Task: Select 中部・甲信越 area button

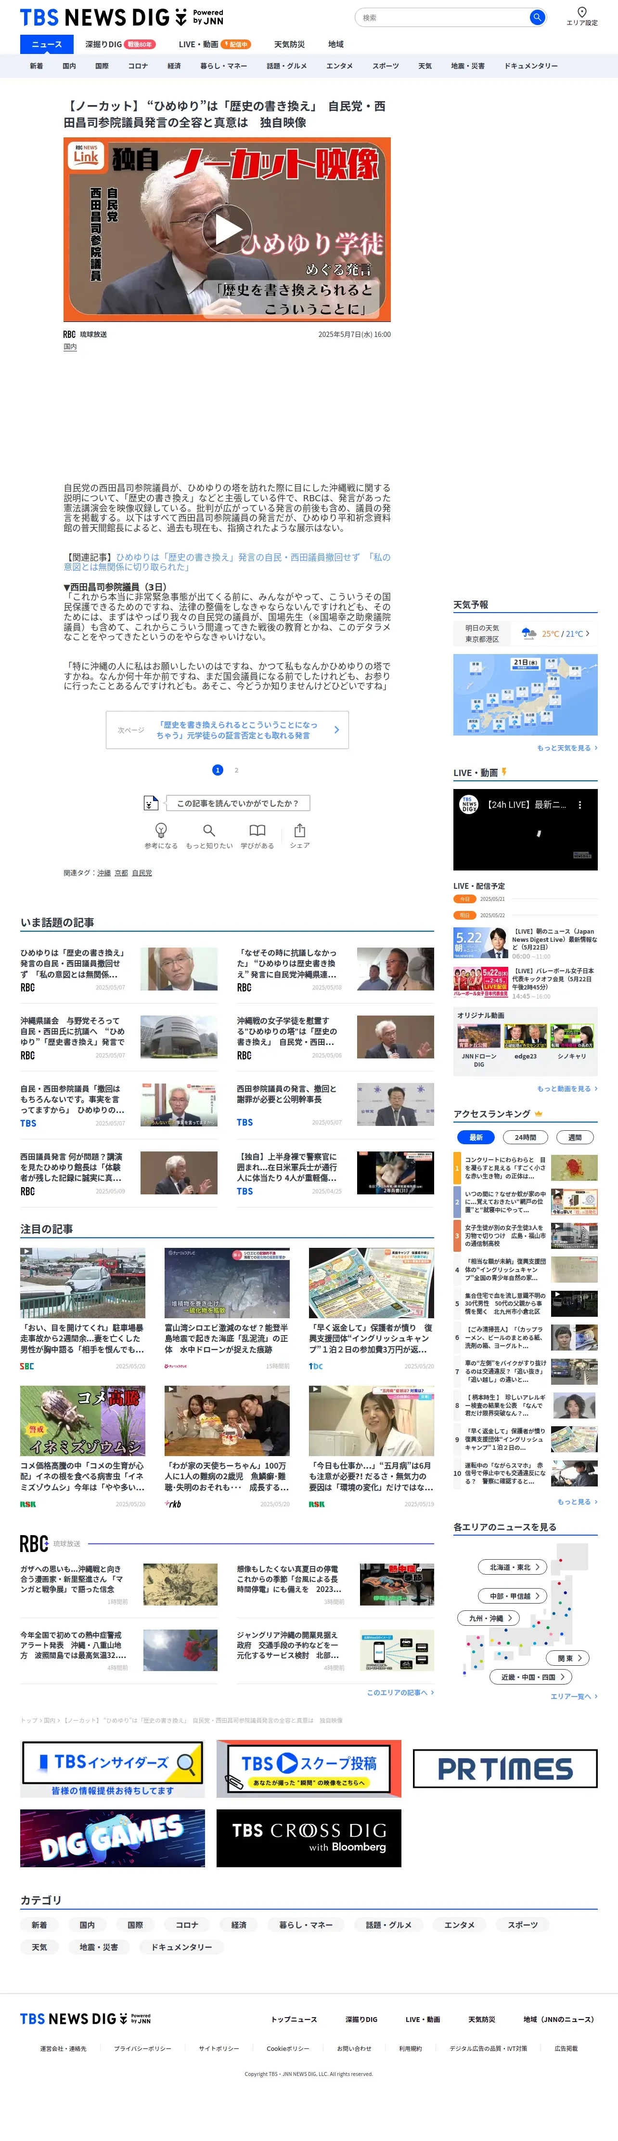Action: point(513,1596)
